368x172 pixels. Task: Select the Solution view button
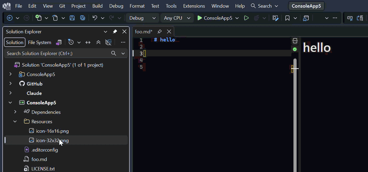tap(15, 42)
